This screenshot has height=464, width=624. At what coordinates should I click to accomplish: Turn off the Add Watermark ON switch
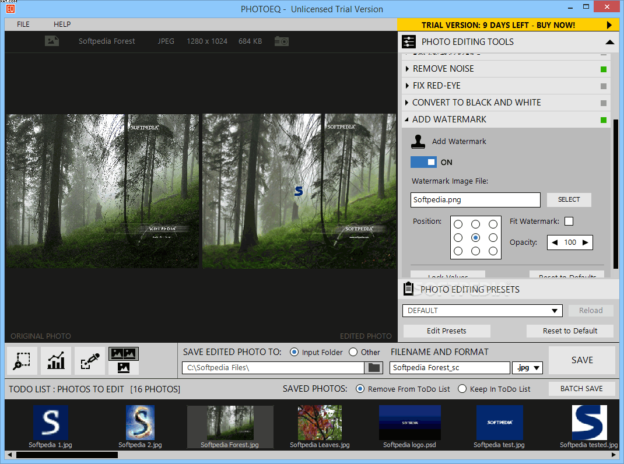[x=423, y=162]
